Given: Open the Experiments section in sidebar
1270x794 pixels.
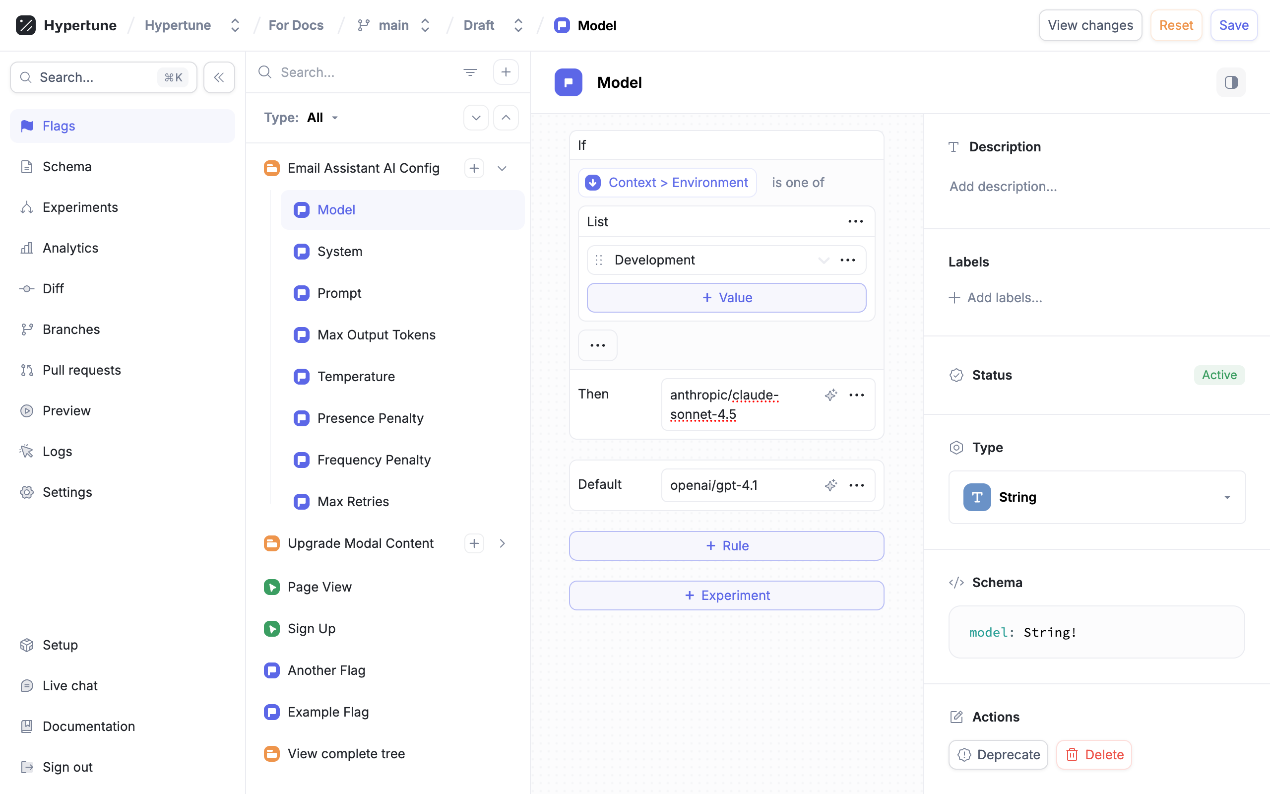Looking at the screenshot, I should point(80,207).
